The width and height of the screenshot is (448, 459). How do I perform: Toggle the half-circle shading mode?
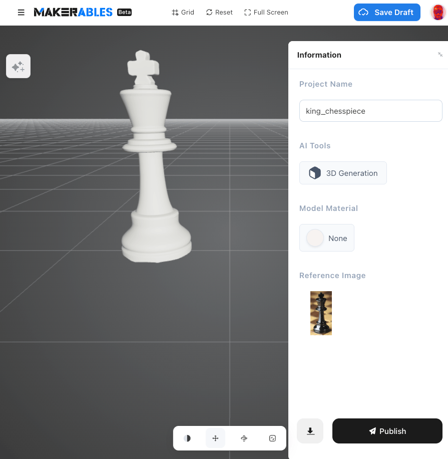[187, 438]
